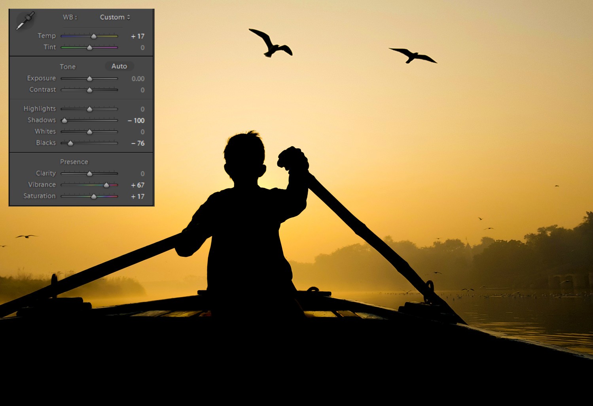593x406 pixels.
Task: Click the Presence section header
Action: click(x=74, y=162)
